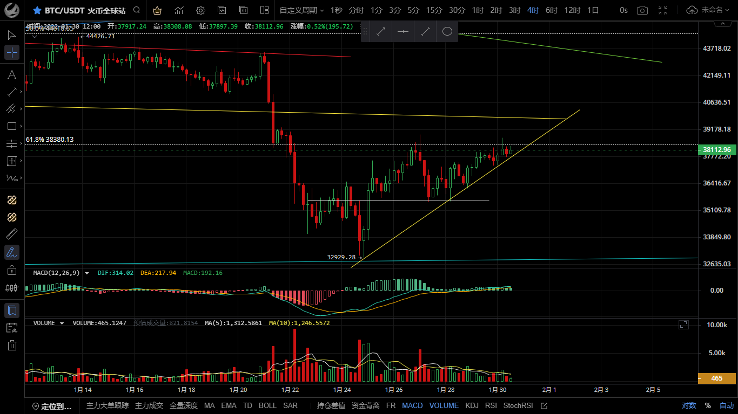Screen dimensions: 738x414
Task: Toggle the 主力大单跟踪 indicator
Action: point(108,406)
